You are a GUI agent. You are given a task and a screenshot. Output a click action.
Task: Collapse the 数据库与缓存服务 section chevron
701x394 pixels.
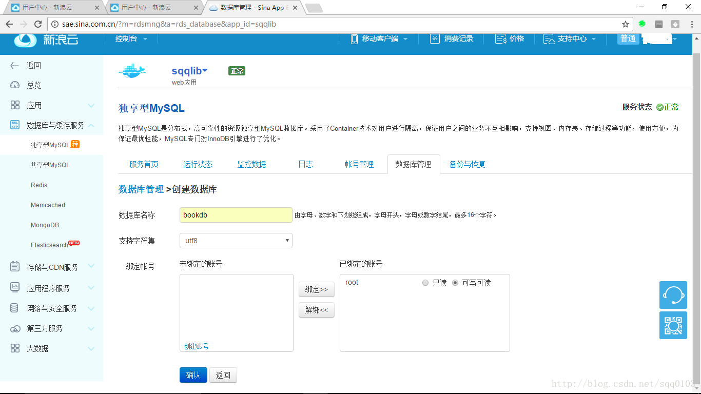(91, 125)
